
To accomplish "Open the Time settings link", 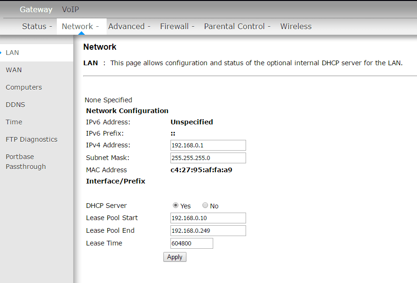I will (x=14, y=122).
